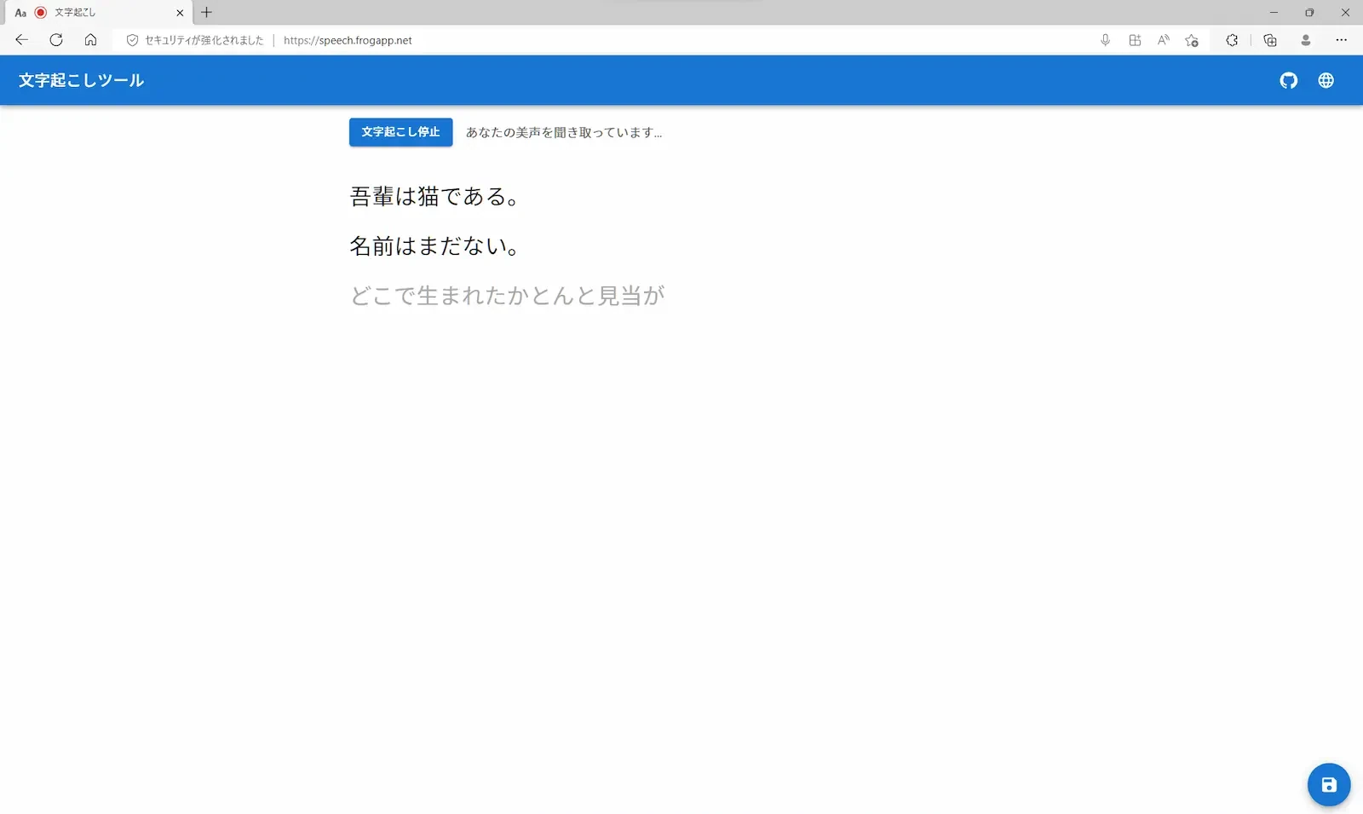
Task: Save the transcript with the floppy disk button
Action: [x=1330, y=784]
